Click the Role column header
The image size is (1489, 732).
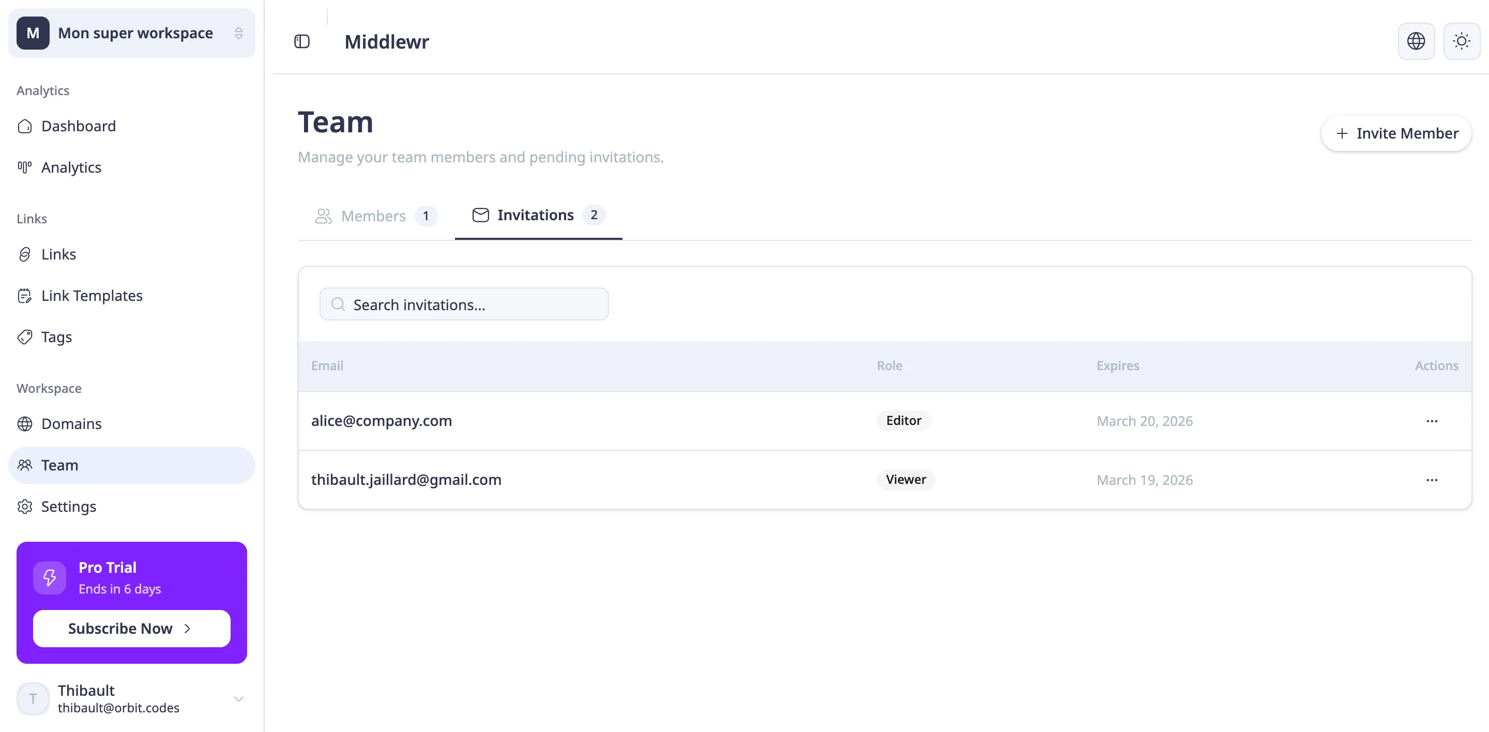890,365
